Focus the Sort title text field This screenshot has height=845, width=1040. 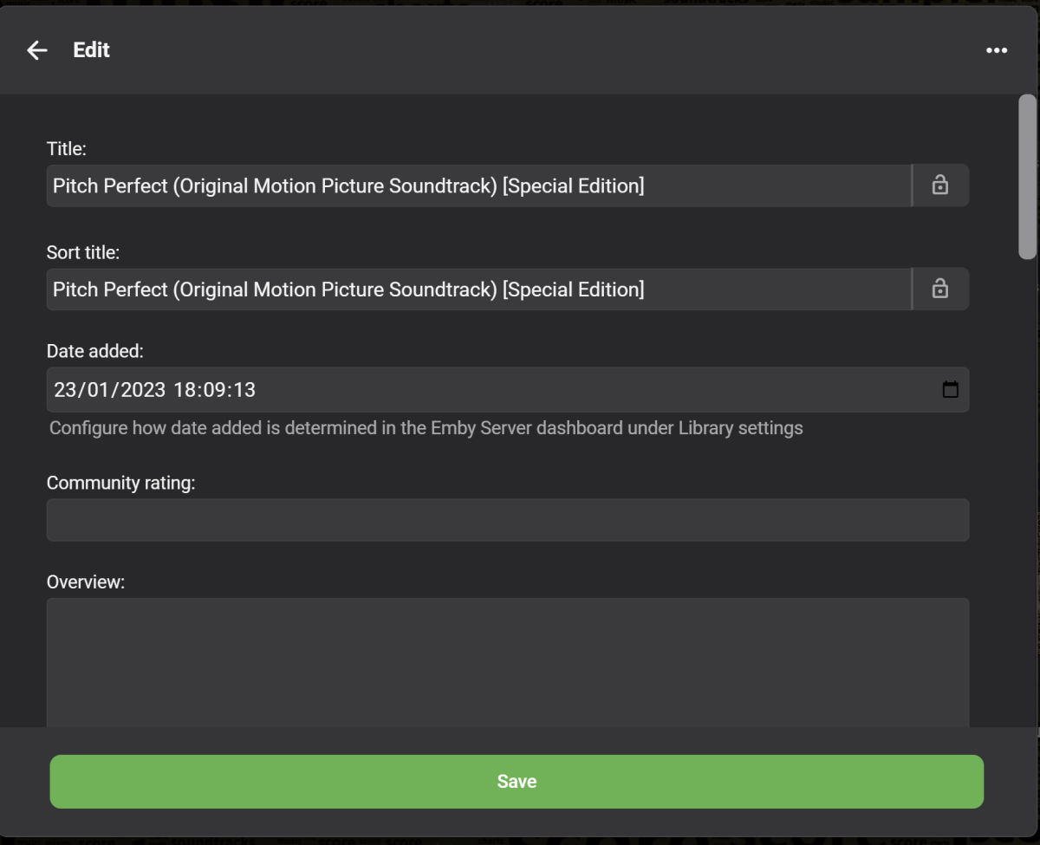tap(477, 289)
